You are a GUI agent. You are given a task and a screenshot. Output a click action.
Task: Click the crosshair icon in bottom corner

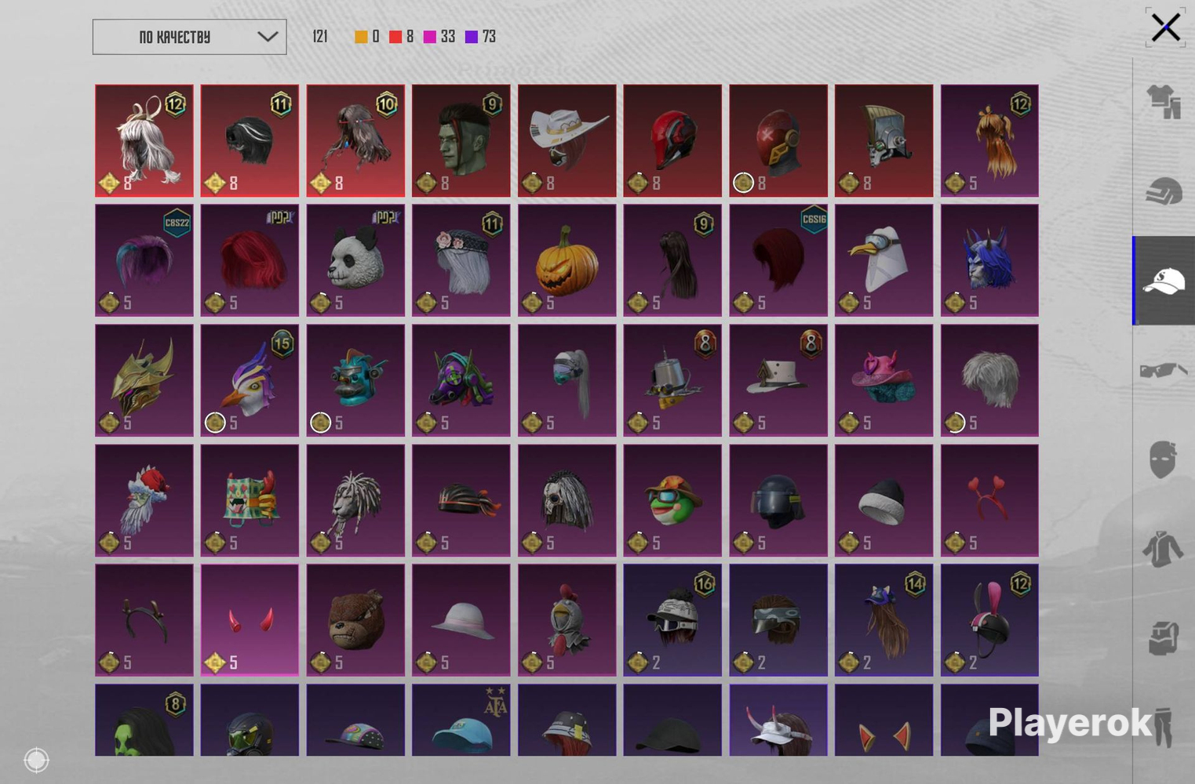[x=36, y=760]
